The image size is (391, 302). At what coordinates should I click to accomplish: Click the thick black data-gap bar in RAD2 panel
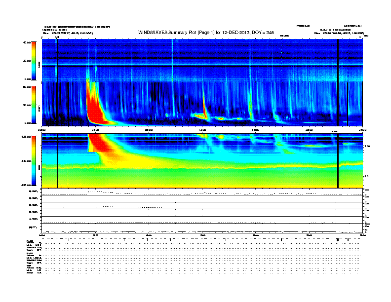point(338,60)
